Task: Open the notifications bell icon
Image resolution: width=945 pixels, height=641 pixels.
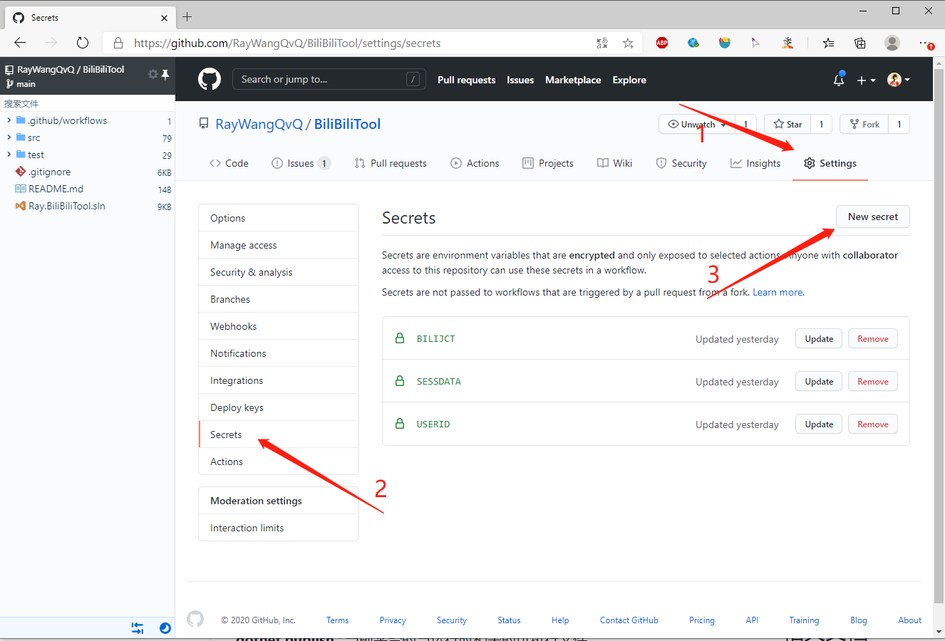Action: [x=839, y=80]
